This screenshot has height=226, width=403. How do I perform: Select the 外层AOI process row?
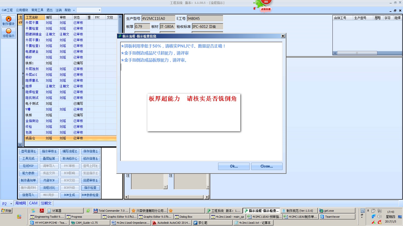tap(71, 75)
